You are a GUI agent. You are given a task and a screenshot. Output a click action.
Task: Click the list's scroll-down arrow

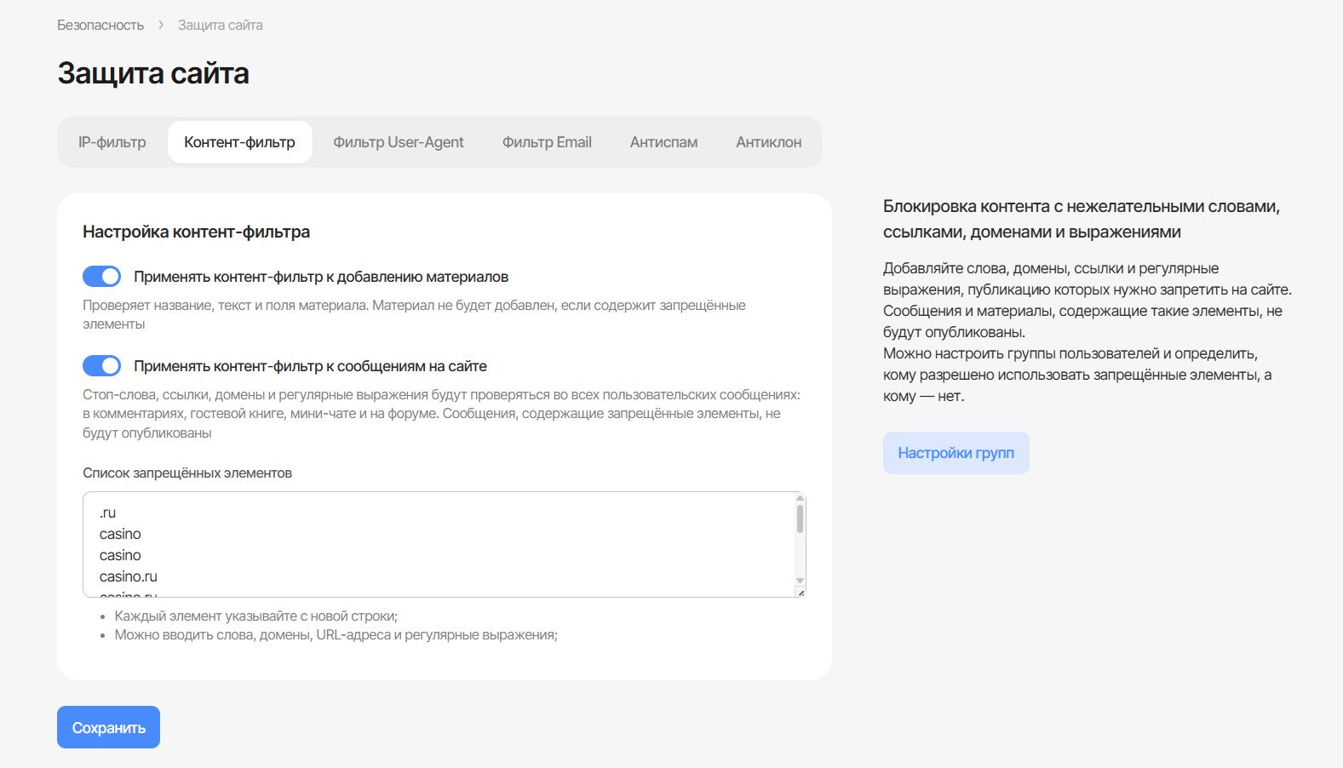pyautogui.click(x=800, y=581)
